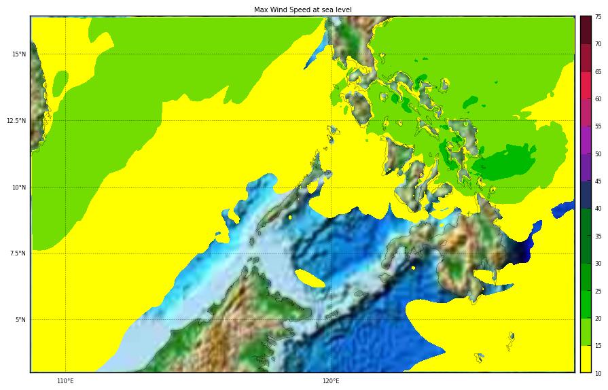The height and width of the screenshot is (390, 608).
Task: Pick the 7.5°N latitude axis label
Action: [18, 253]
